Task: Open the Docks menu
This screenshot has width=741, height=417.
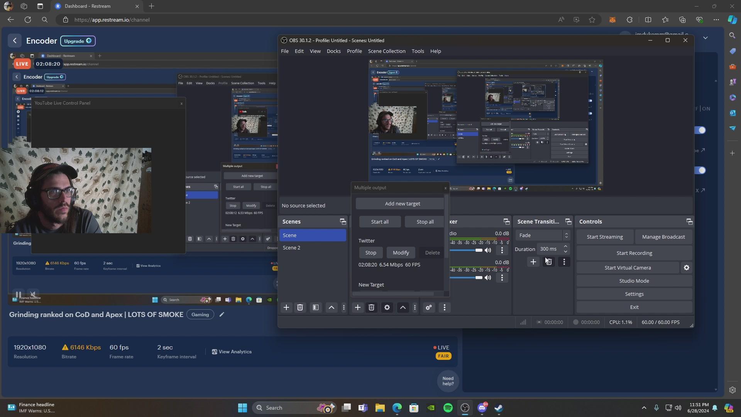Action: (x=333, y=51)
